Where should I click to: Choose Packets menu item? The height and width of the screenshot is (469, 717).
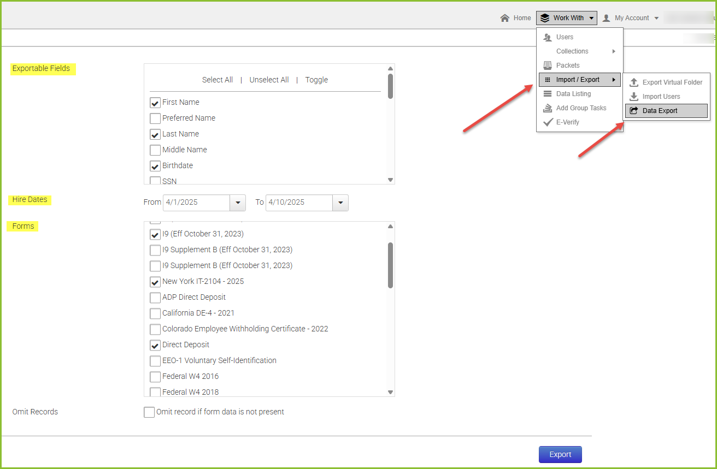tap(579, 66)
